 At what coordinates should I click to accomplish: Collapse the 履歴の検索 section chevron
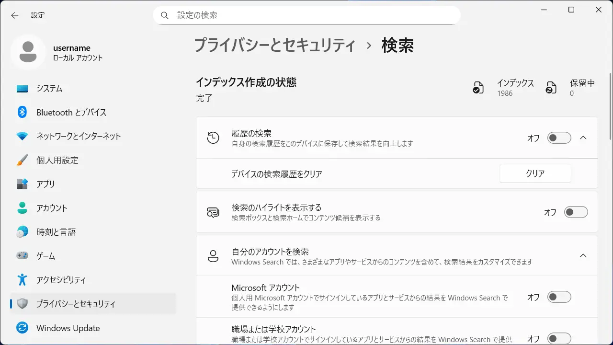[x=583, y=138]
